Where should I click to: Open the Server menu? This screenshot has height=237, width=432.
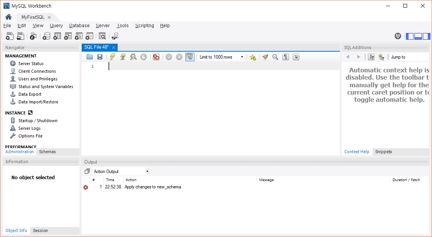[x=103, y=26]
